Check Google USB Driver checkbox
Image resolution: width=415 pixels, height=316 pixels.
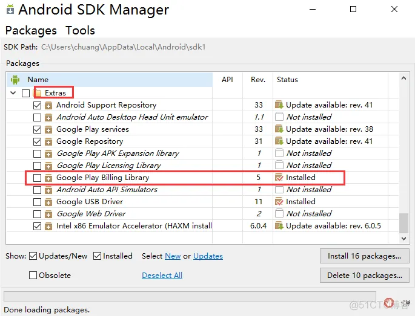[38, 202]
